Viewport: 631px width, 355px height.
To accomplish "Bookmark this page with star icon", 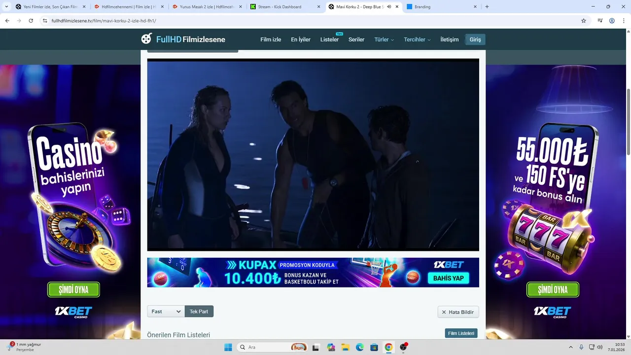I will coord(584,21).
